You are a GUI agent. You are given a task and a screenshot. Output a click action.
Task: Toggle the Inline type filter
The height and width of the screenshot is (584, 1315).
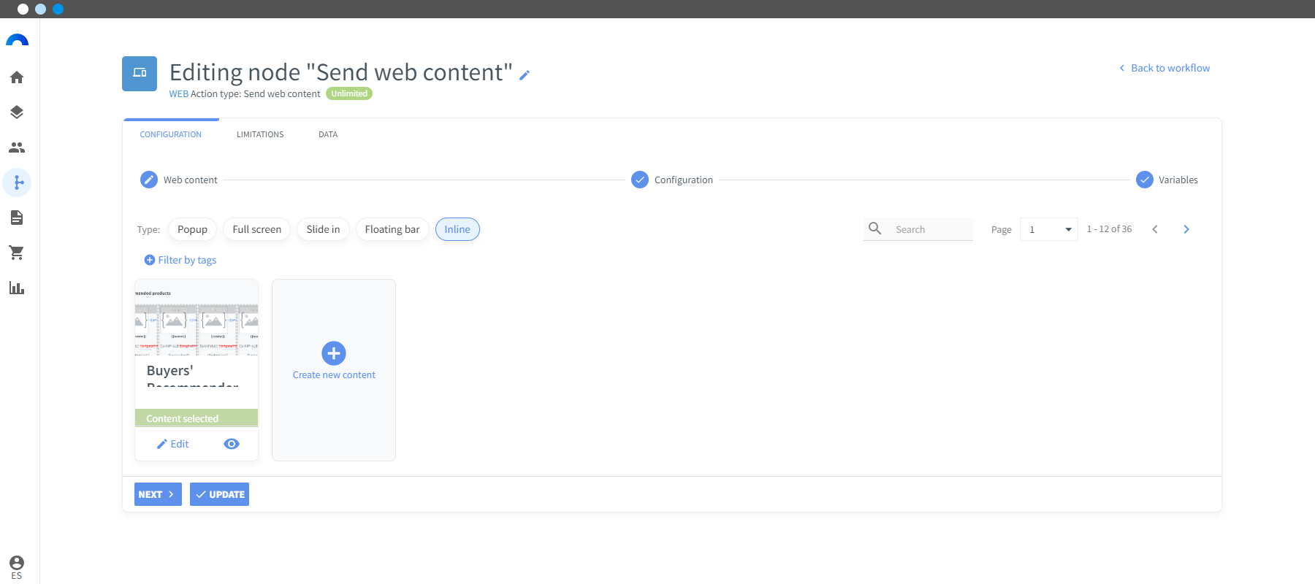point(457,229)
